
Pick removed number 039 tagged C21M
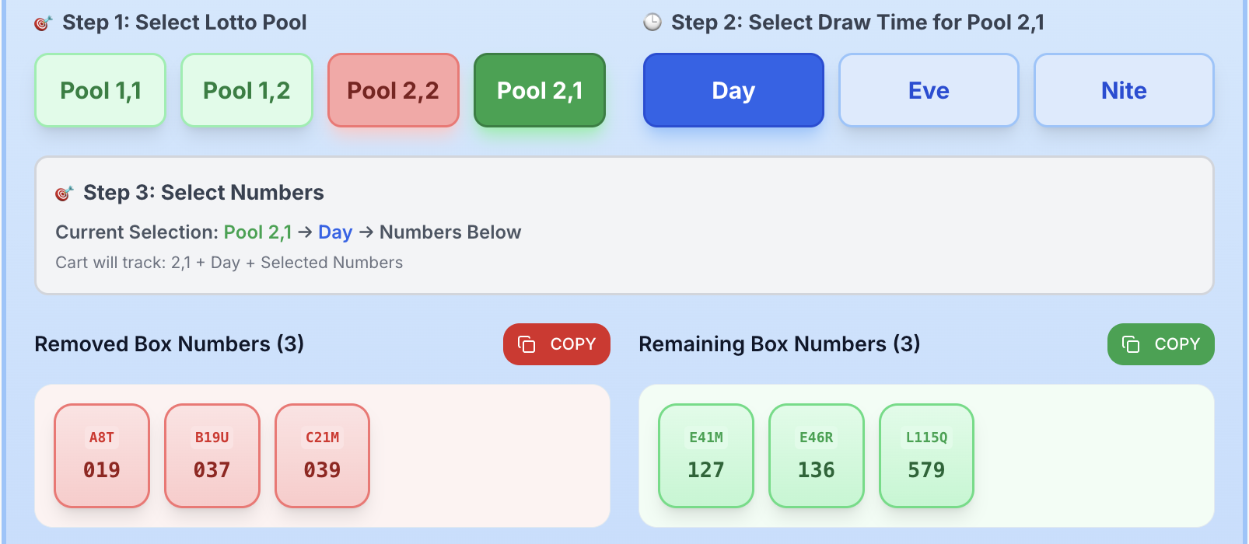[323, 455]
